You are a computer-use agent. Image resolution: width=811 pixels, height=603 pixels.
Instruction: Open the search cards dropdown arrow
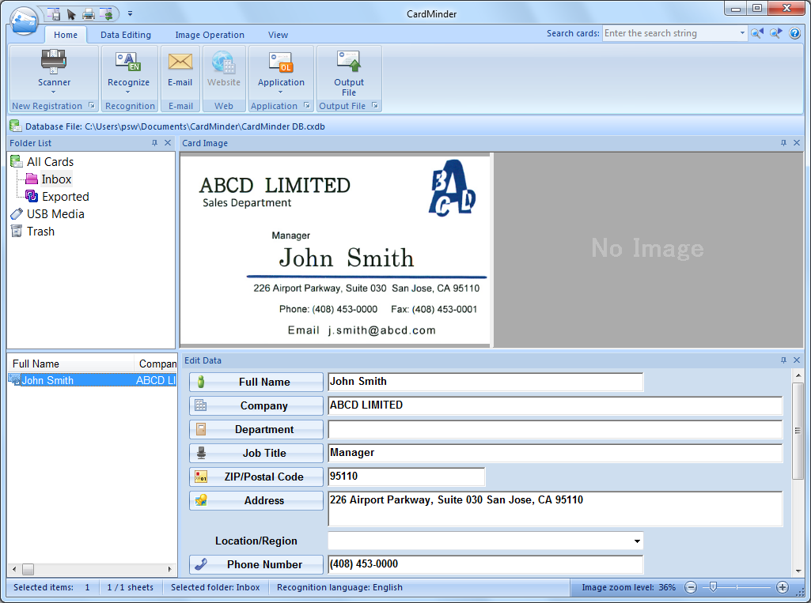[x=742, y=33]
